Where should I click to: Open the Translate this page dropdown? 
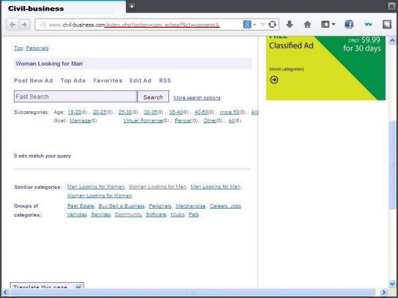click(x=47, y=286)
